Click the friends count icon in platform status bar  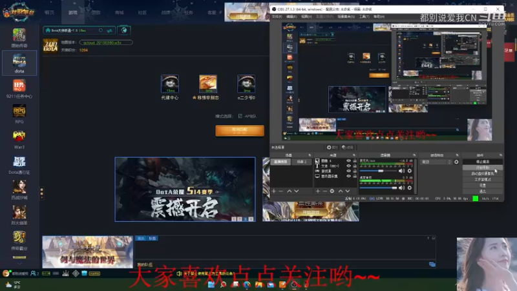click(x=35, y=274)
